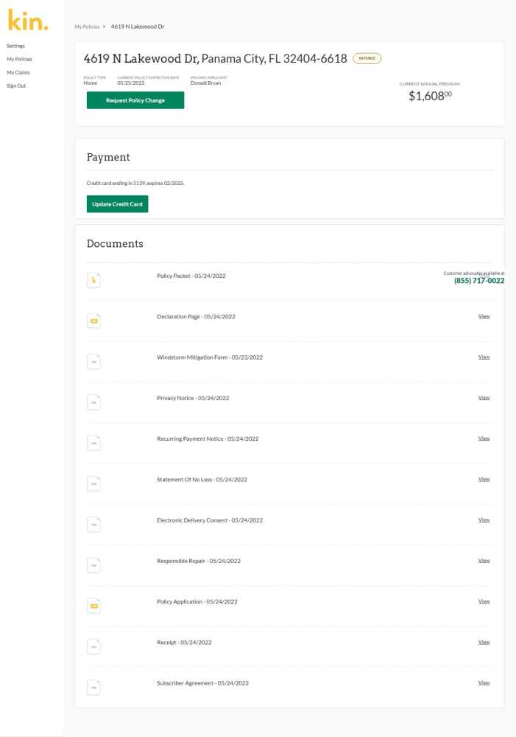This screenshot has height=737, width=516.
Task: Click the In Force status badge
Action: pos(367,58)
